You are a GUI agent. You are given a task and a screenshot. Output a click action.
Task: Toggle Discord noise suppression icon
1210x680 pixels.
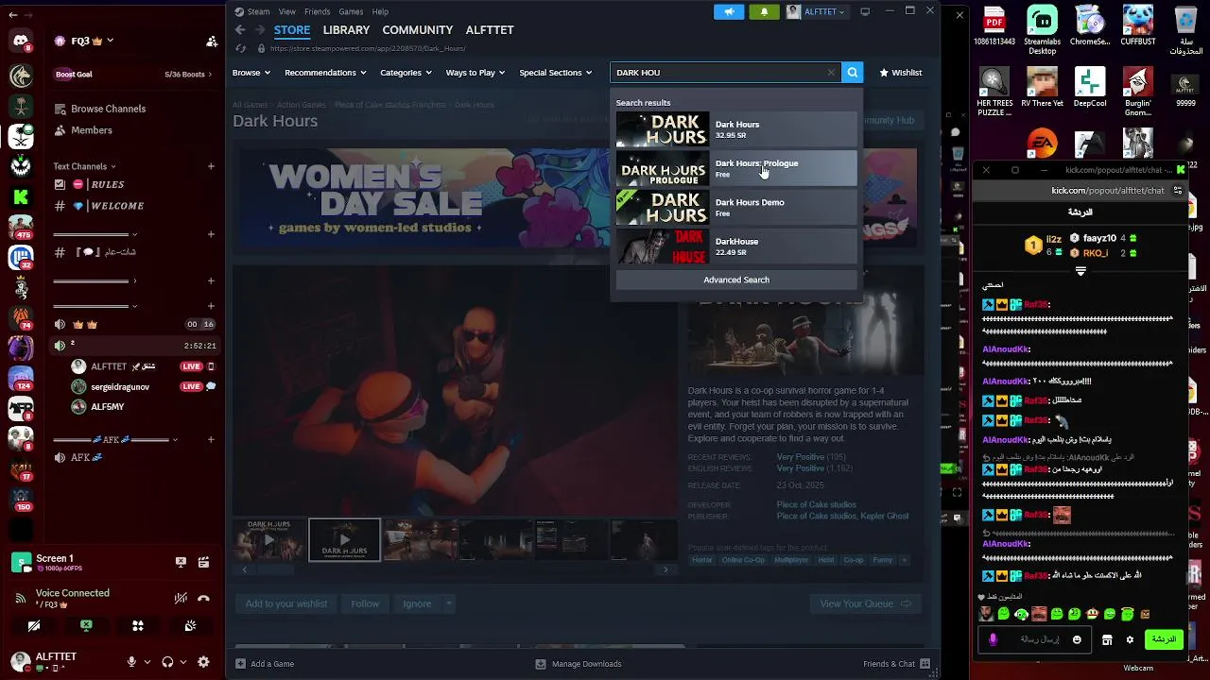(181, 598)
